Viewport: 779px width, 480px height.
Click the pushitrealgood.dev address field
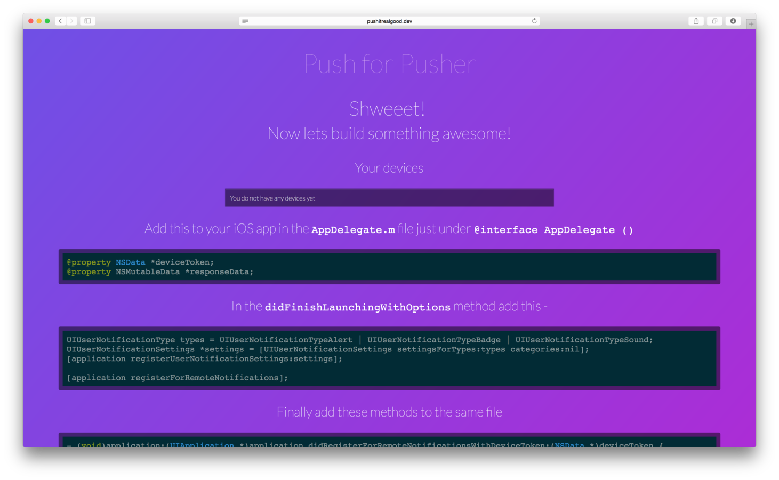[389, 21]
